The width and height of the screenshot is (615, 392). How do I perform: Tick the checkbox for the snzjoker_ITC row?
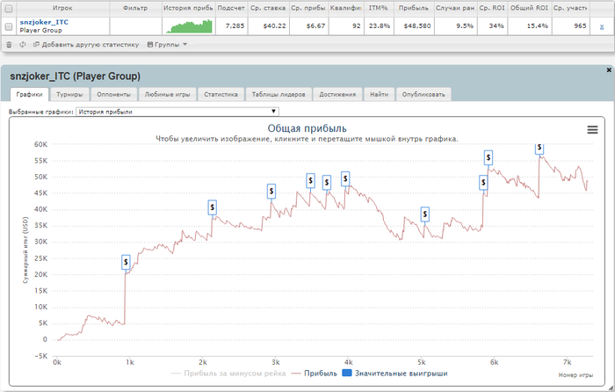click(9, 26)
